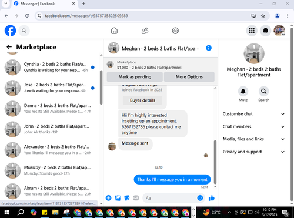Click the chat messages scrollbar
The width and height of the screenshot is (294, 218).
215,162
